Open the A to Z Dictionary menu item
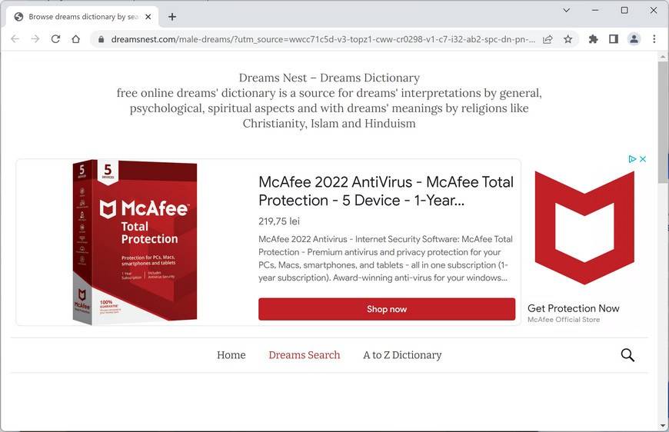This screenshot has width=669, height=432. click(402, 355)
